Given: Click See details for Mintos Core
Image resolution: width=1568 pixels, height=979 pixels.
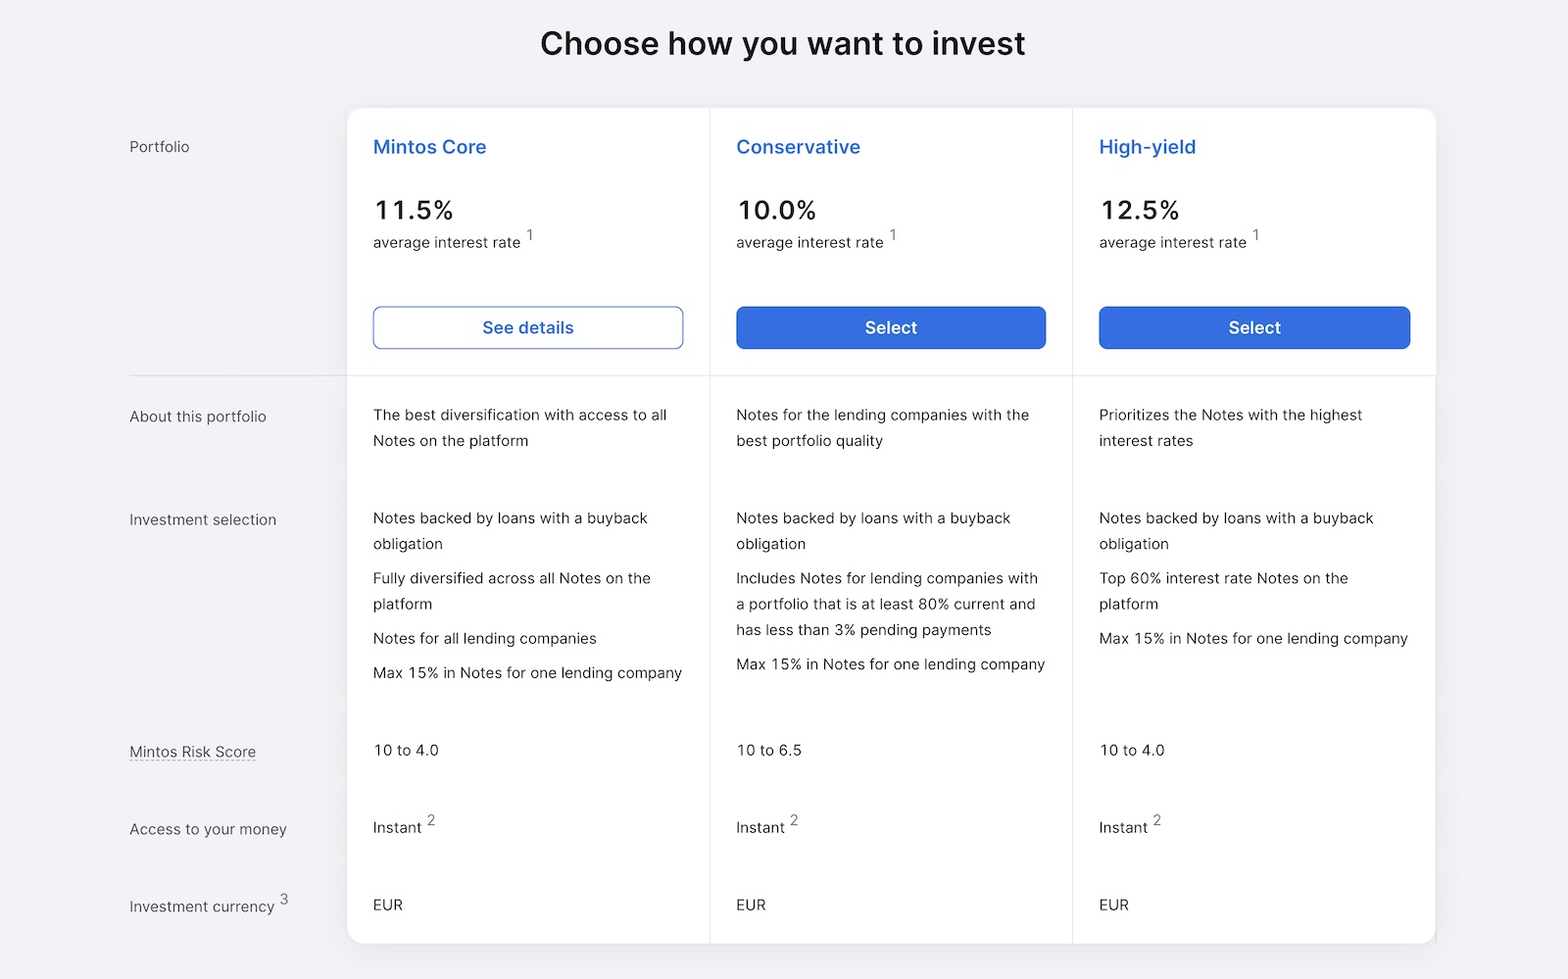Looking at the screenshot, I should point(527,327).
